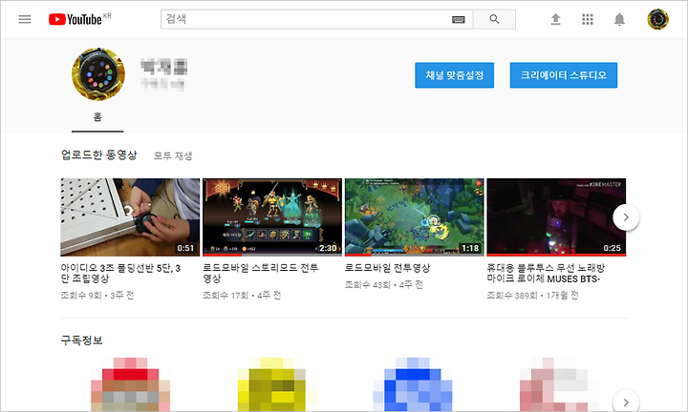The width and height of the screenshot is (688, 412).
Task: Click the 조회수 17회 • 4주 전 text
Action: coord(242,296)
